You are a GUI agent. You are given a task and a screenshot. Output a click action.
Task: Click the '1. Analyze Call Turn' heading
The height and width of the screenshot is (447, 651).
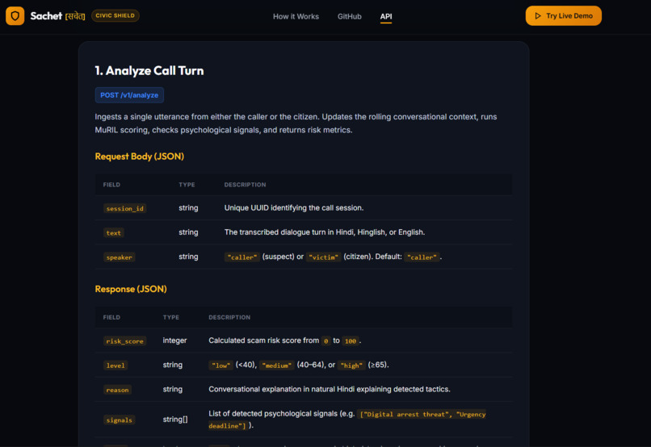pos(149,70)
